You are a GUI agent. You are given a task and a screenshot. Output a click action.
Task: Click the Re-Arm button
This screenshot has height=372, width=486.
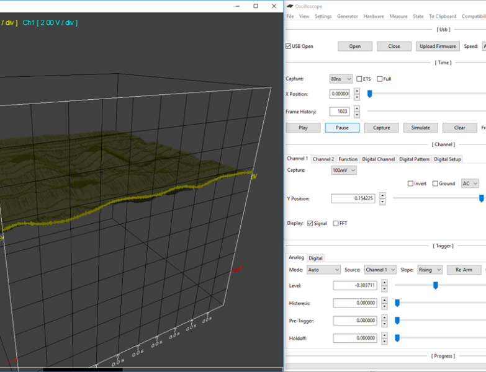(464, 270)
